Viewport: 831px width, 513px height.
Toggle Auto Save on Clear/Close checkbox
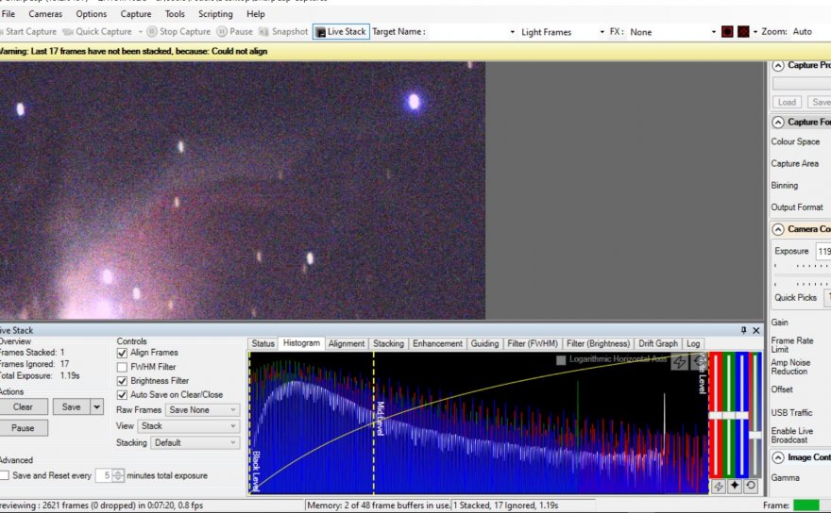click(x=122, y=395)
